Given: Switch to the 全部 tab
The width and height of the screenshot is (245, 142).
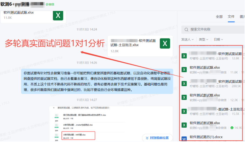Looking at the screenshot, I should click(219, 17).
